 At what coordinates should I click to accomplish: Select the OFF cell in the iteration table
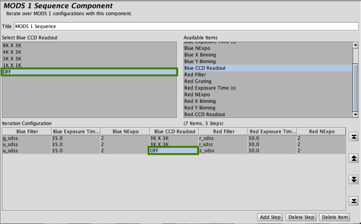click(173, 151)
